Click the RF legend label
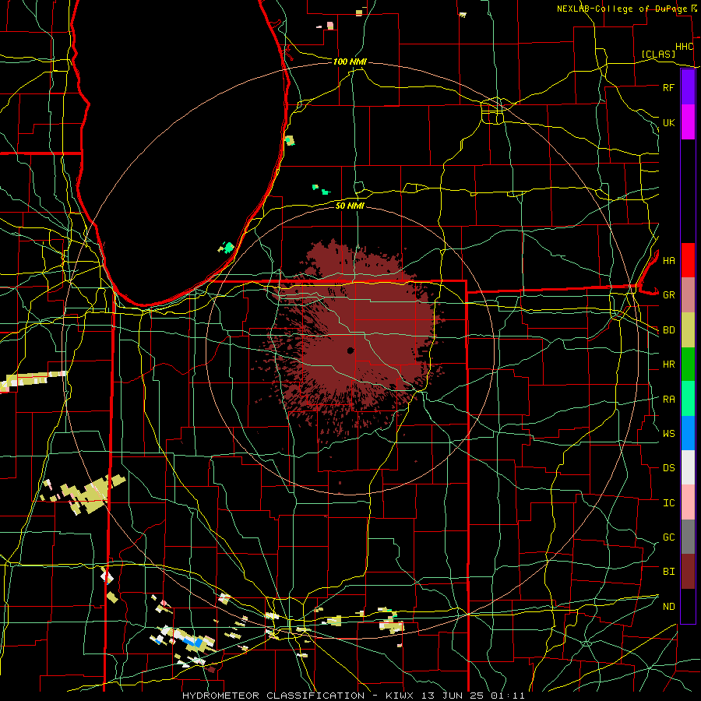 pos(668,87)
